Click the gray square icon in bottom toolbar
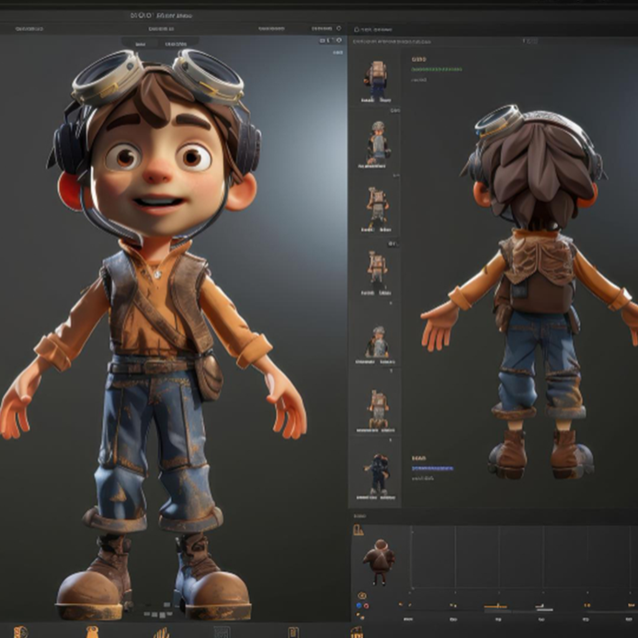638x638 pixels. point(222,632)
